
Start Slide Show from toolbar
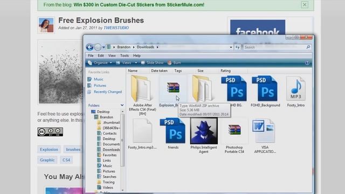coord(152,63)
